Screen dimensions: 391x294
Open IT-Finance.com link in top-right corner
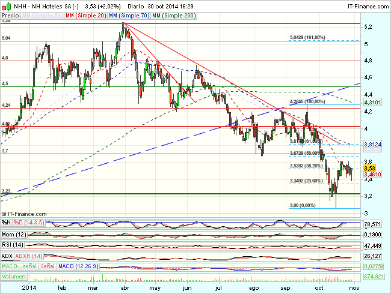tap(365, 5)
